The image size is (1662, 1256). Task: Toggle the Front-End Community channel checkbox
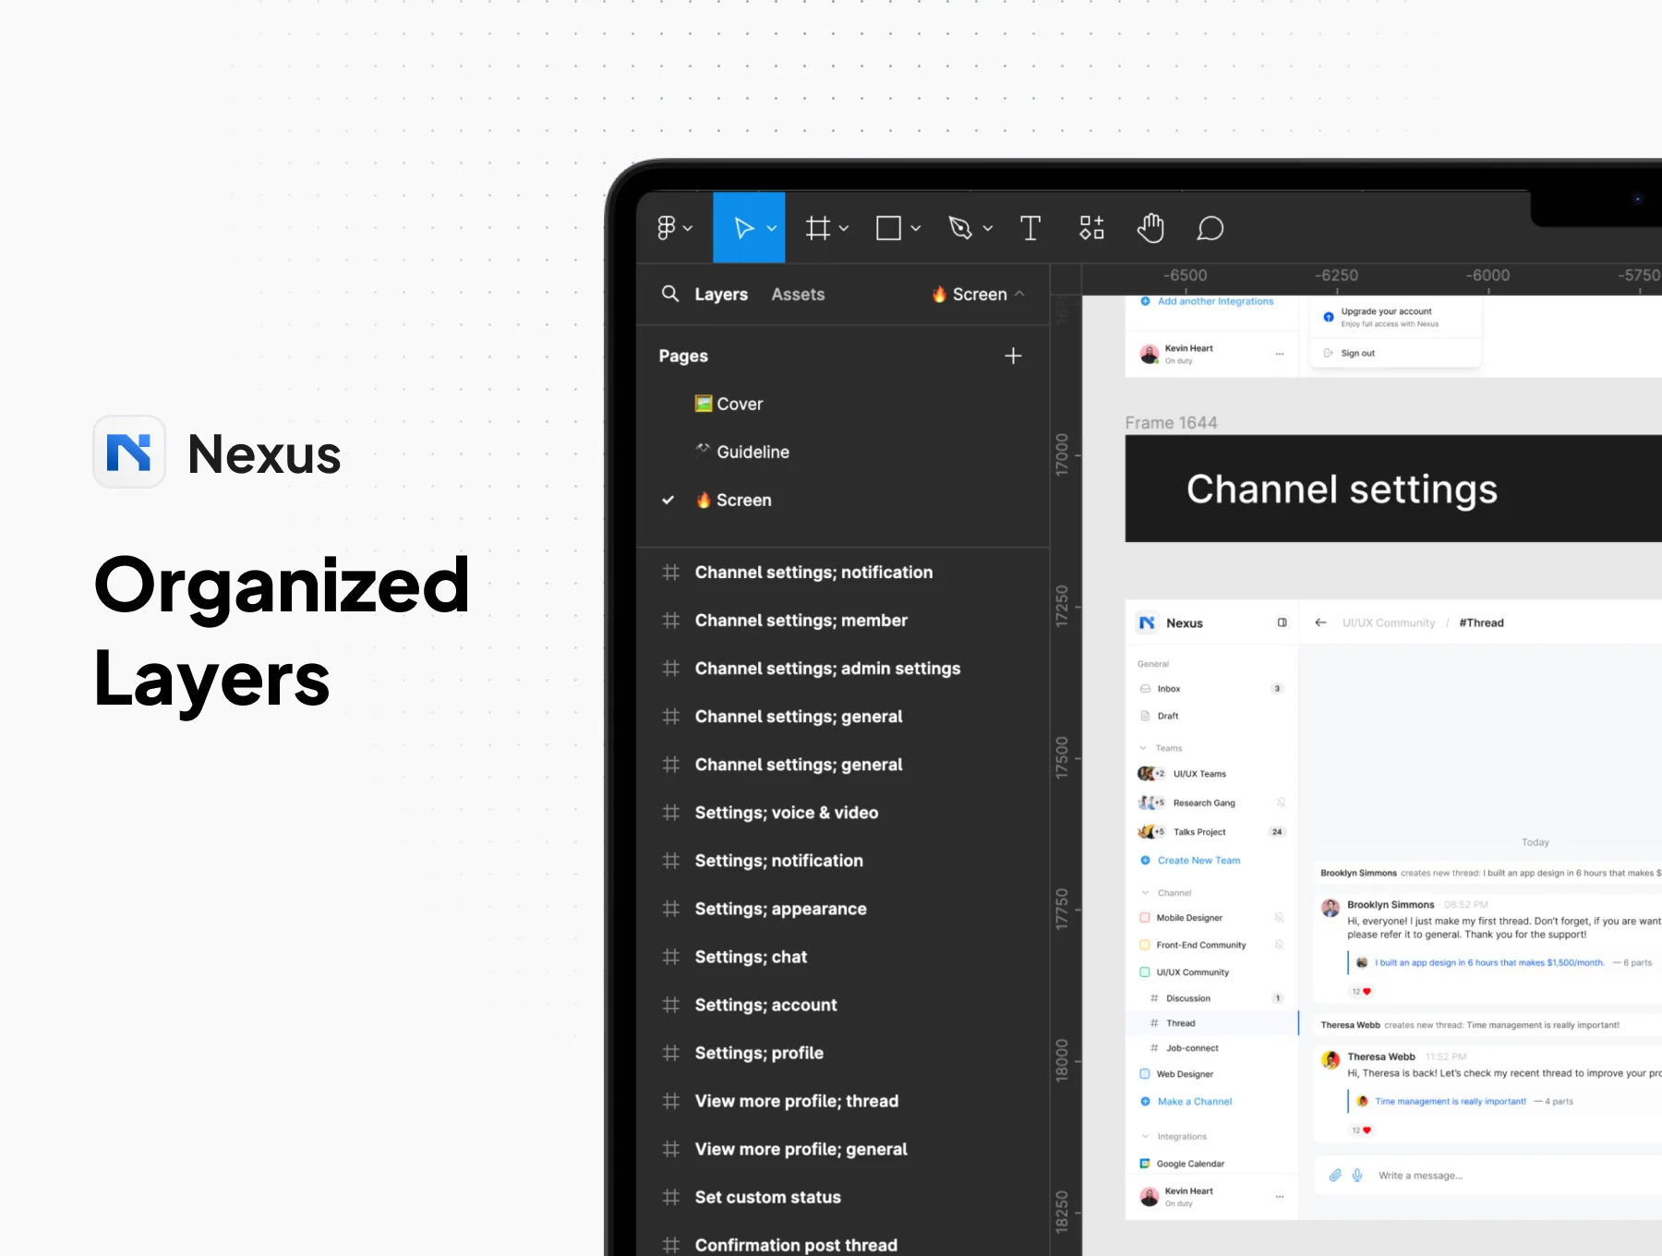click(x=1145, y=945)
